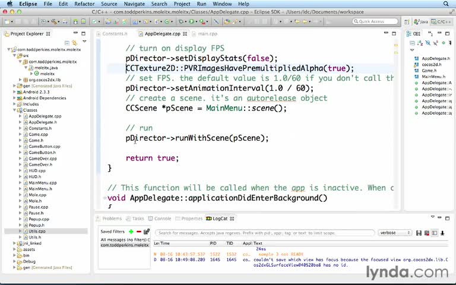
Task: Open the Navigate menu
Action: point(134,4)
